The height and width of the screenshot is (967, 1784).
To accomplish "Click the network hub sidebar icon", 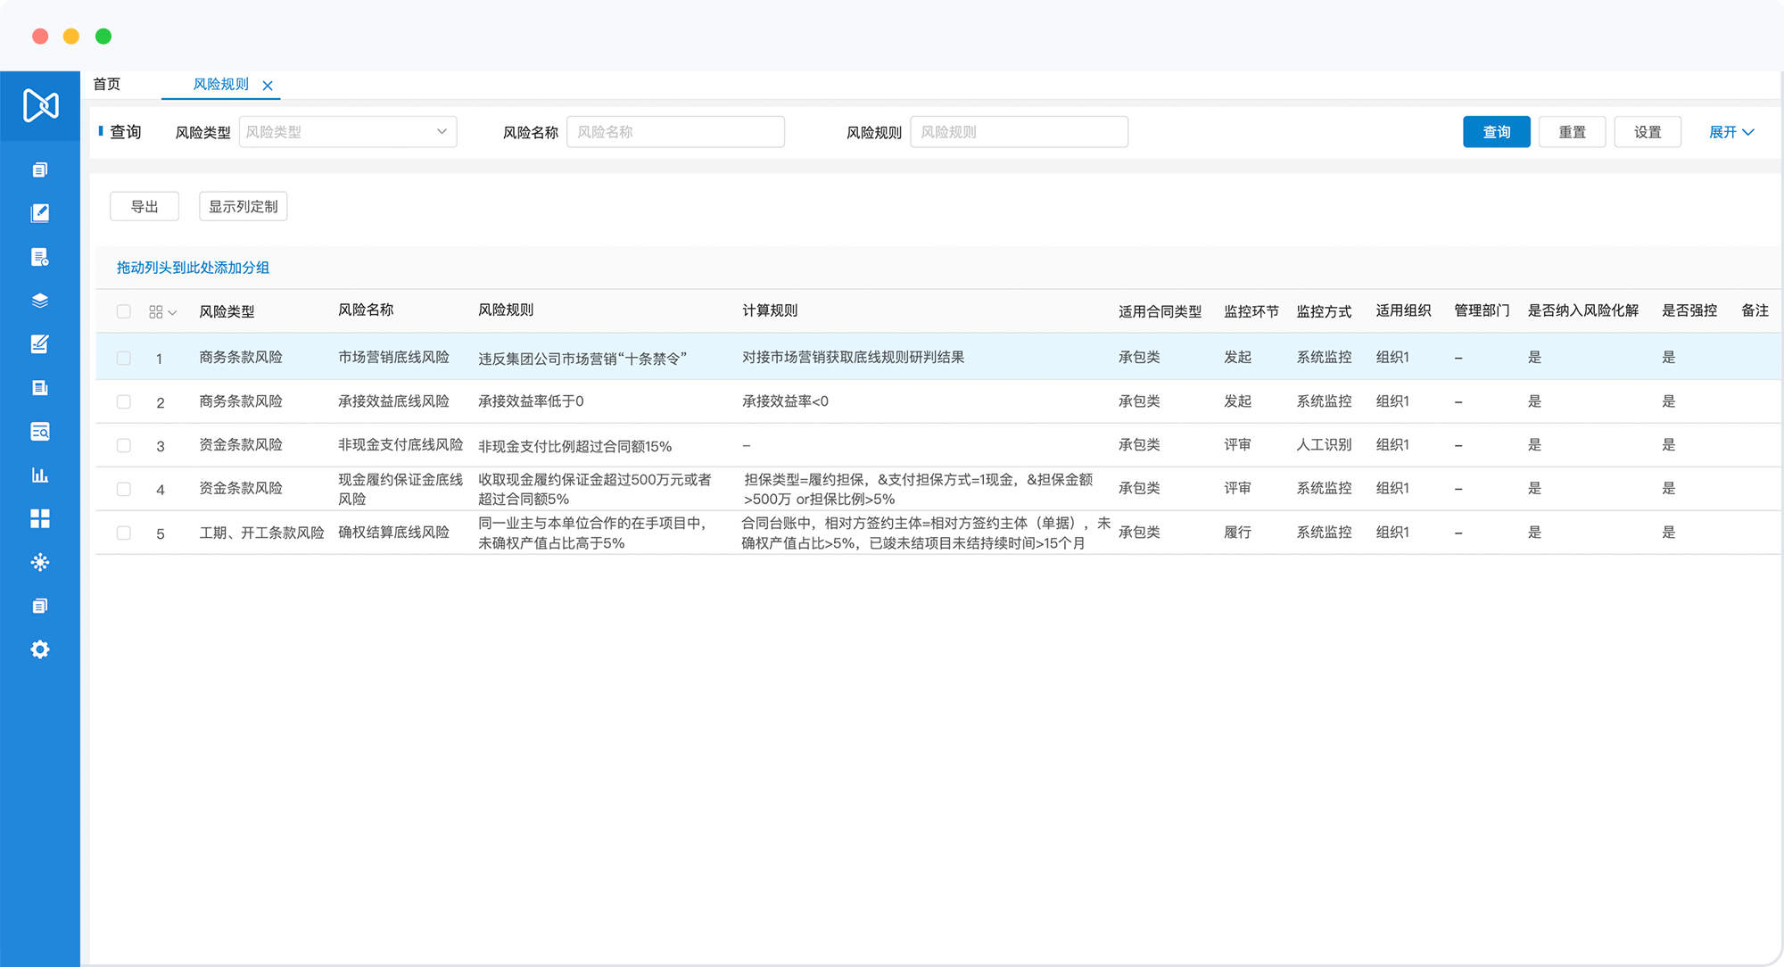I will coord(39,562).
